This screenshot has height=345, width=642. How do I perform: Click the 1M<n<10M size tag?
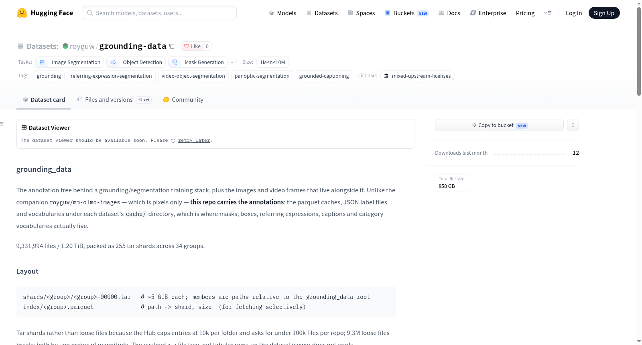(272, 62)
